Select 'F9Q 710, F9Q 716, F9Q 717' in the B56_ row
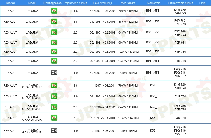 tap(180, 73)
